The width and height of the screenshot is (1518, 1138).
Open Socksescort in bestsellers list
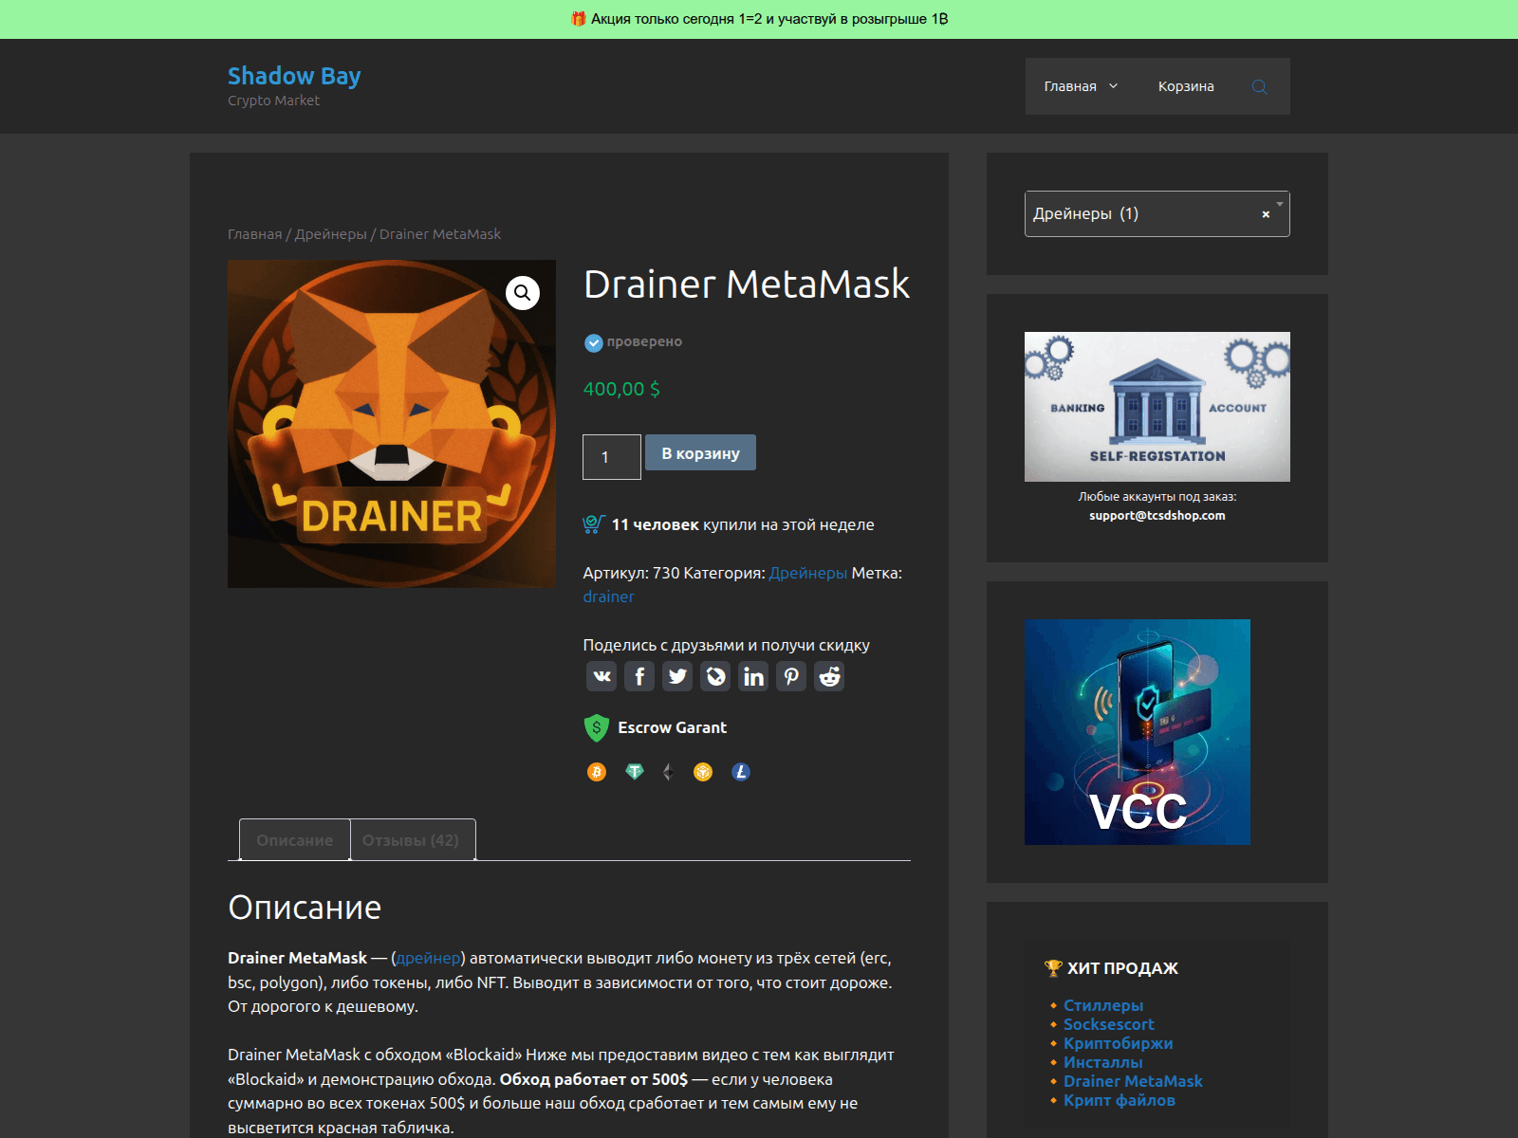coord(1109,1024)
